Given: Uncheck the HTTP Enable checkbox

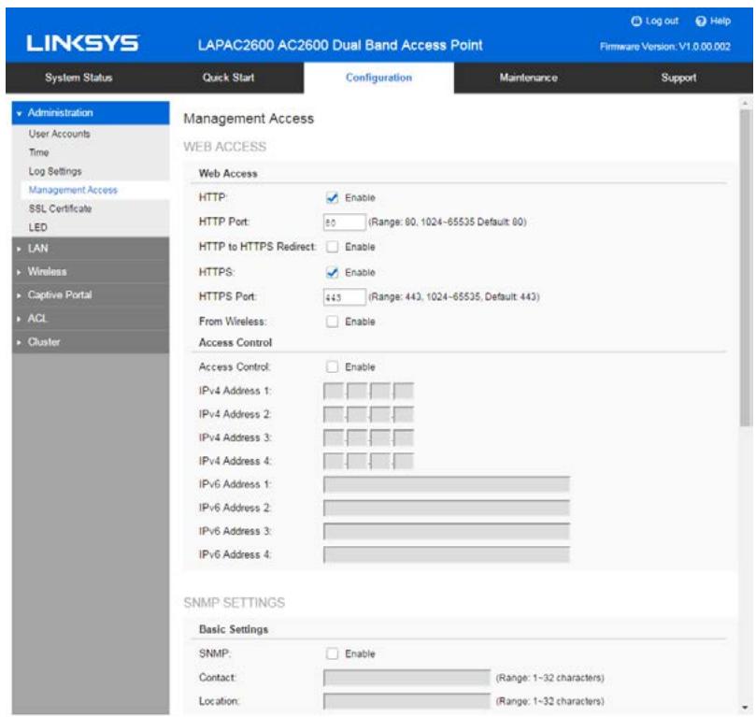Looking at the screenshot, I should pos(332,197).
